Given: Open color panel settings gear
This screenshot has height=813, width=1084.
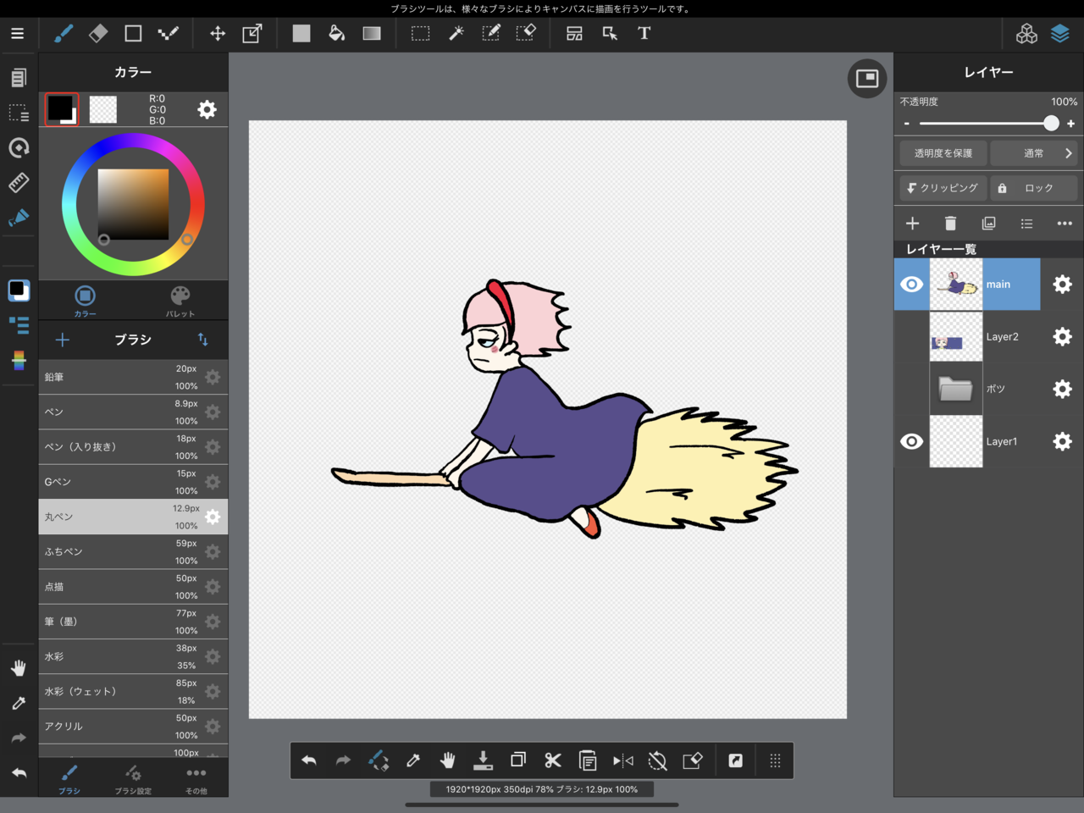Looking at the screenshot, I should (207, 109).
